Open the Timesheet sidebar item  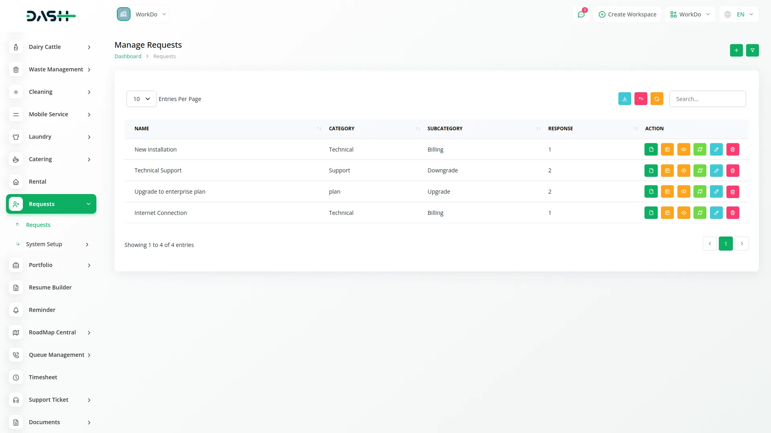(43, 377)
